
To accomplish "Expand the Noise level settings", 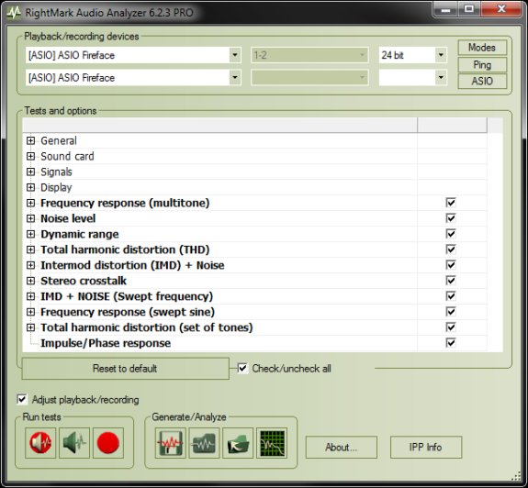I will 30,218.
